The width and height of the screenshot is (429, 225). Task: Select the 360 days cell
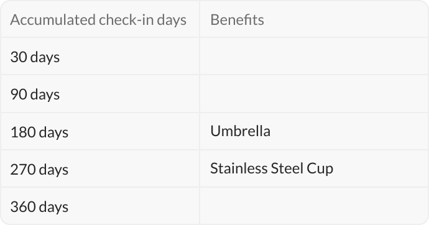pyautogui.click(x=100, y=206)
